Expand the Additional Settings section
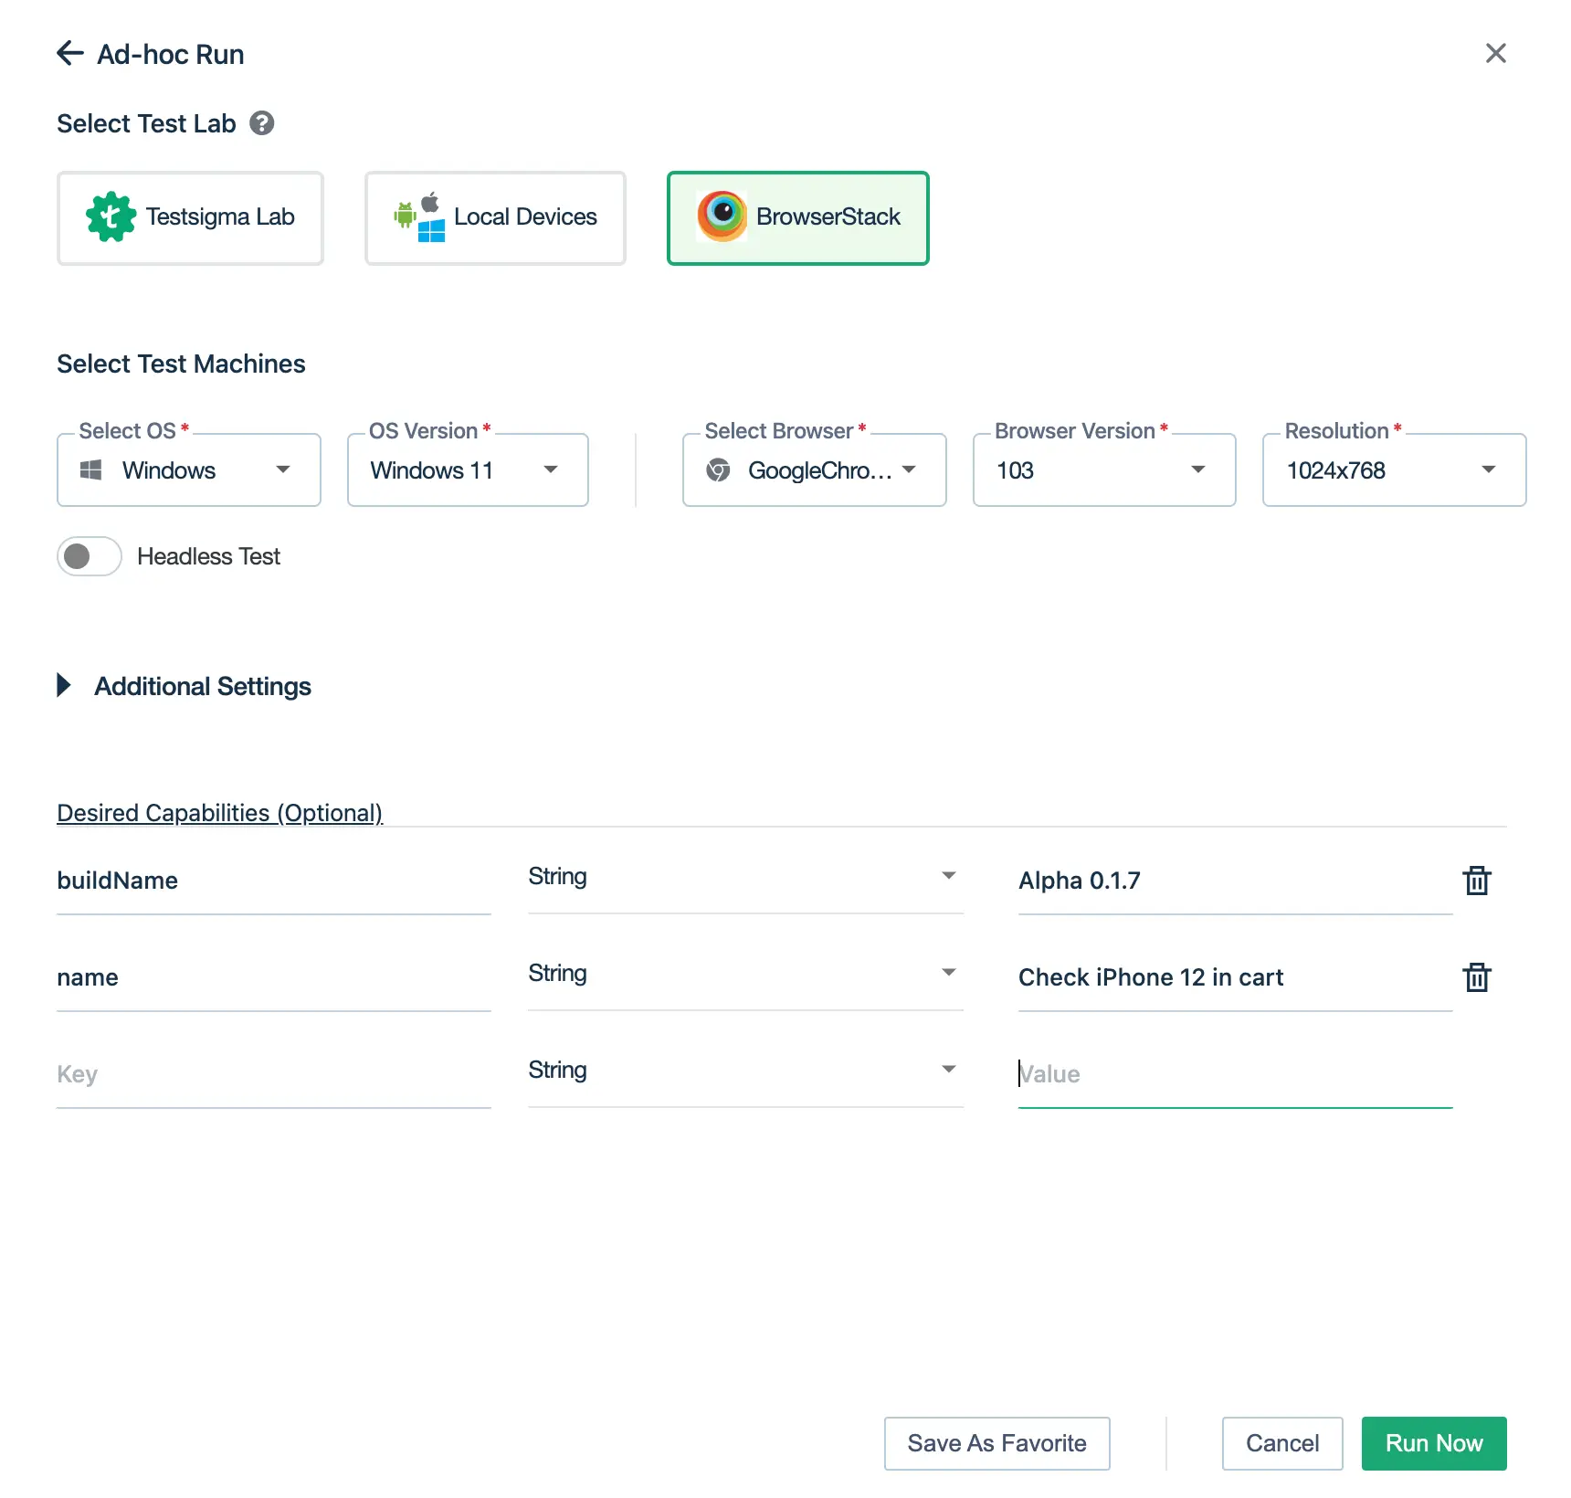Viewport: 1571px width, 1498px height. click(x=64, y=686)
